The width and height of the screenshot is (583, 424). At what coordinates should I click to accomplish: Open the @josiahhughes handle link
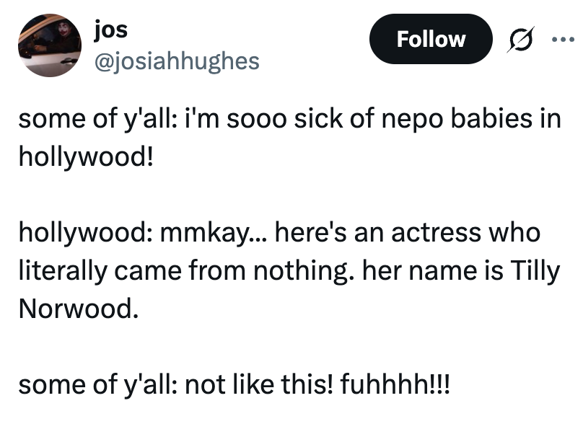[x=176, y=61]
